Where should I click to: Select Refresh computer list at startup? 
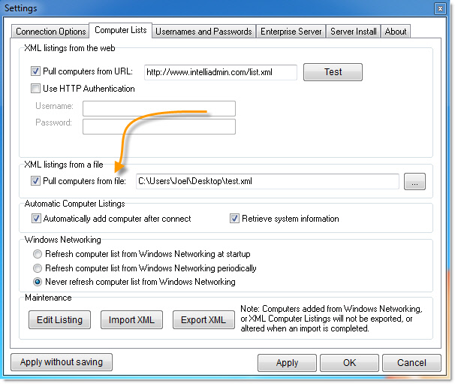point(38,254)
